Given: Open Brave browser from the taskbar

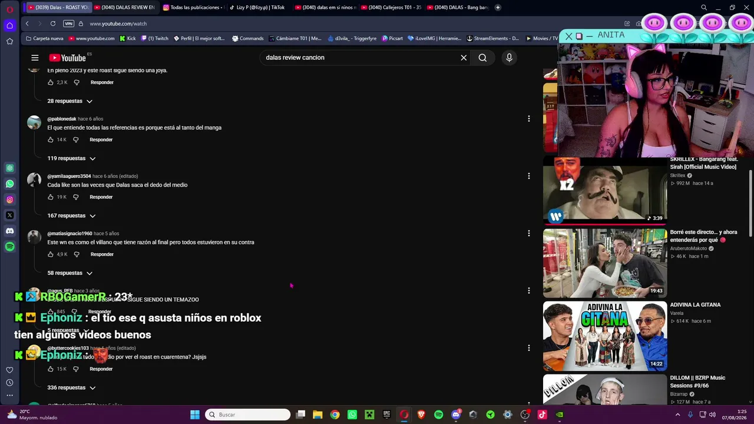Looking at the screenshot, I should (x=421, y=415).
